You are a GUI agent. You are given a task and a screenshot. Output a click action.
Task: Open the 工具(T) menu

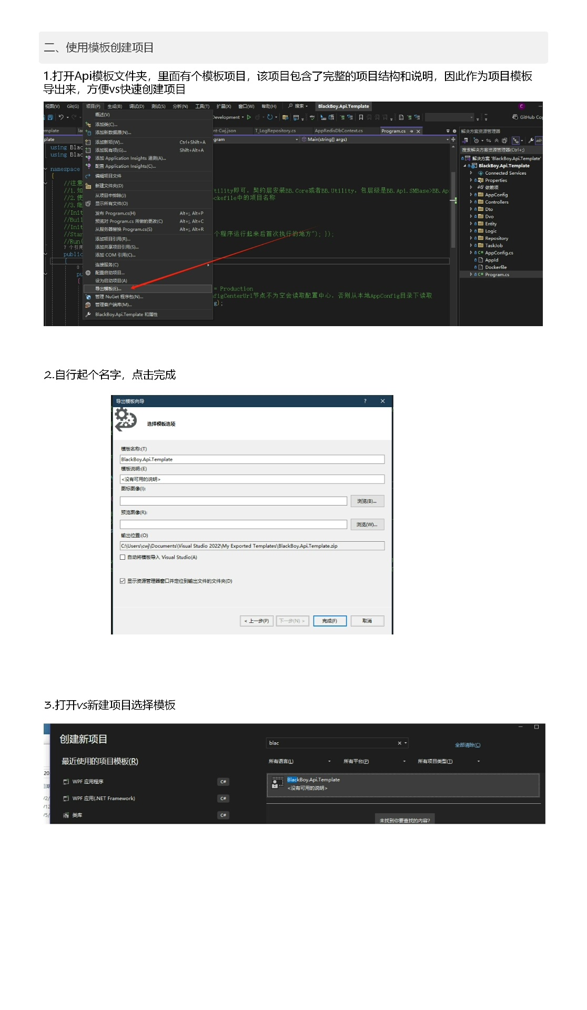[x=203, y=106]
